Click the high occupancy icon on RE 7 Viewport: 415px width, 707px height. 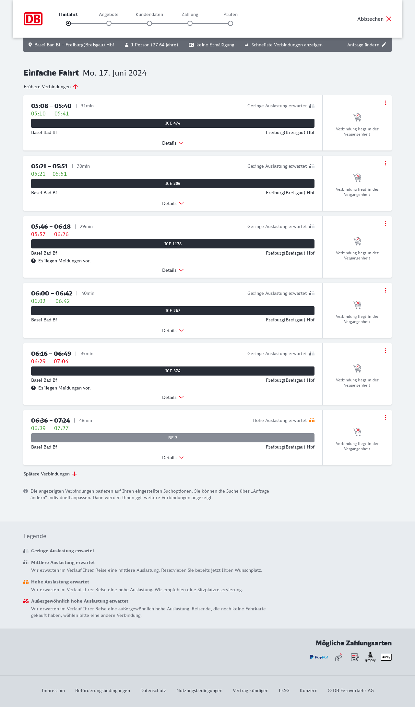point(312,420)
